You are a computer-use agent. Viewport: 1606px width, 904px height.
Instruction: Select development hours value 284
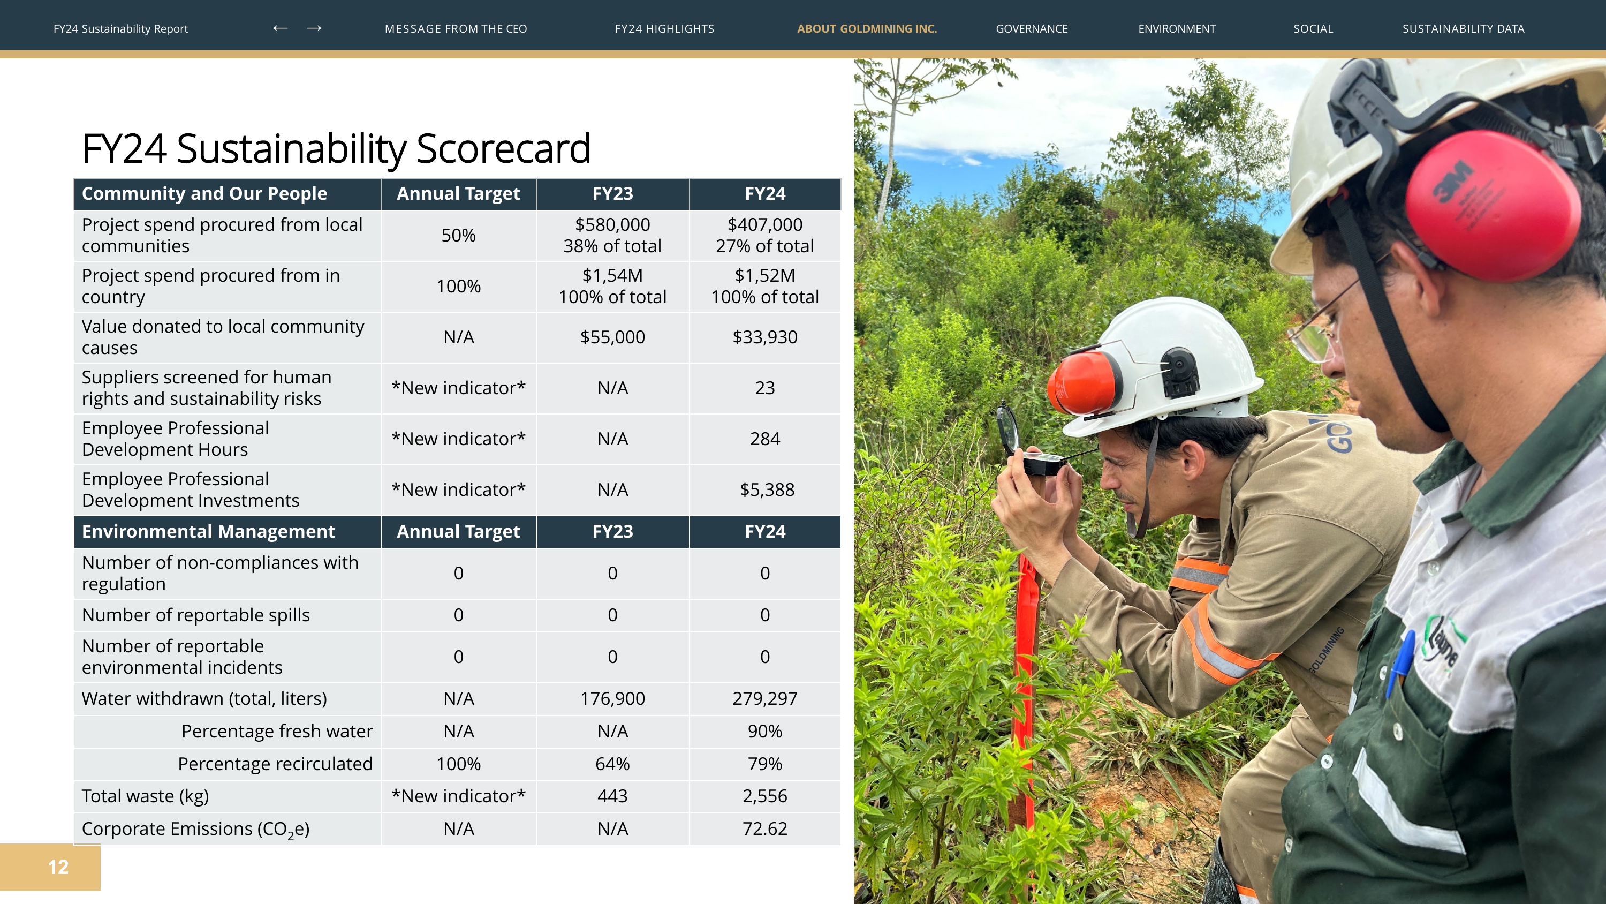point(764,439)
